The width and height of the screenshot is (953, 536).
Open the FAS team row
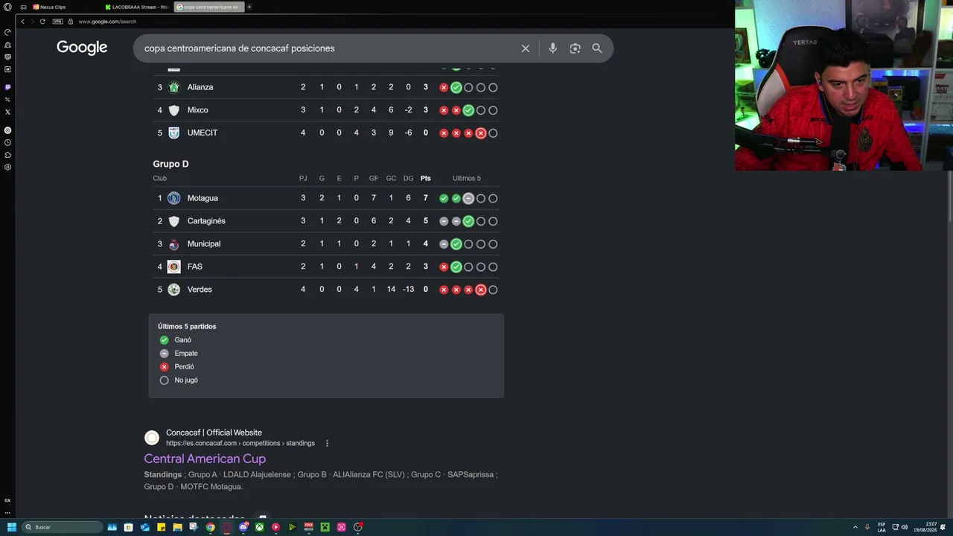(326, 267)
